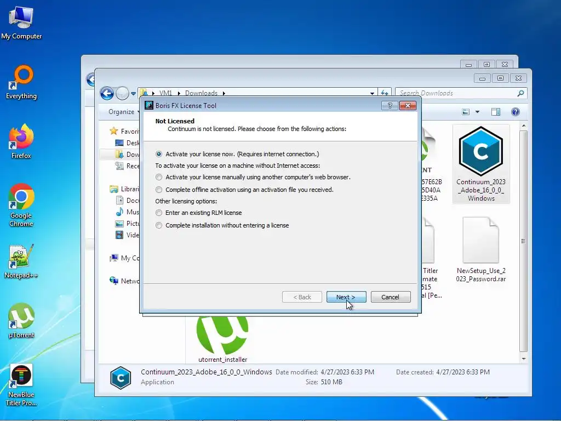Screen dimensions: 561x421
Task: Open view options dropdown arrow in toolbar
Action: [477, 112]
